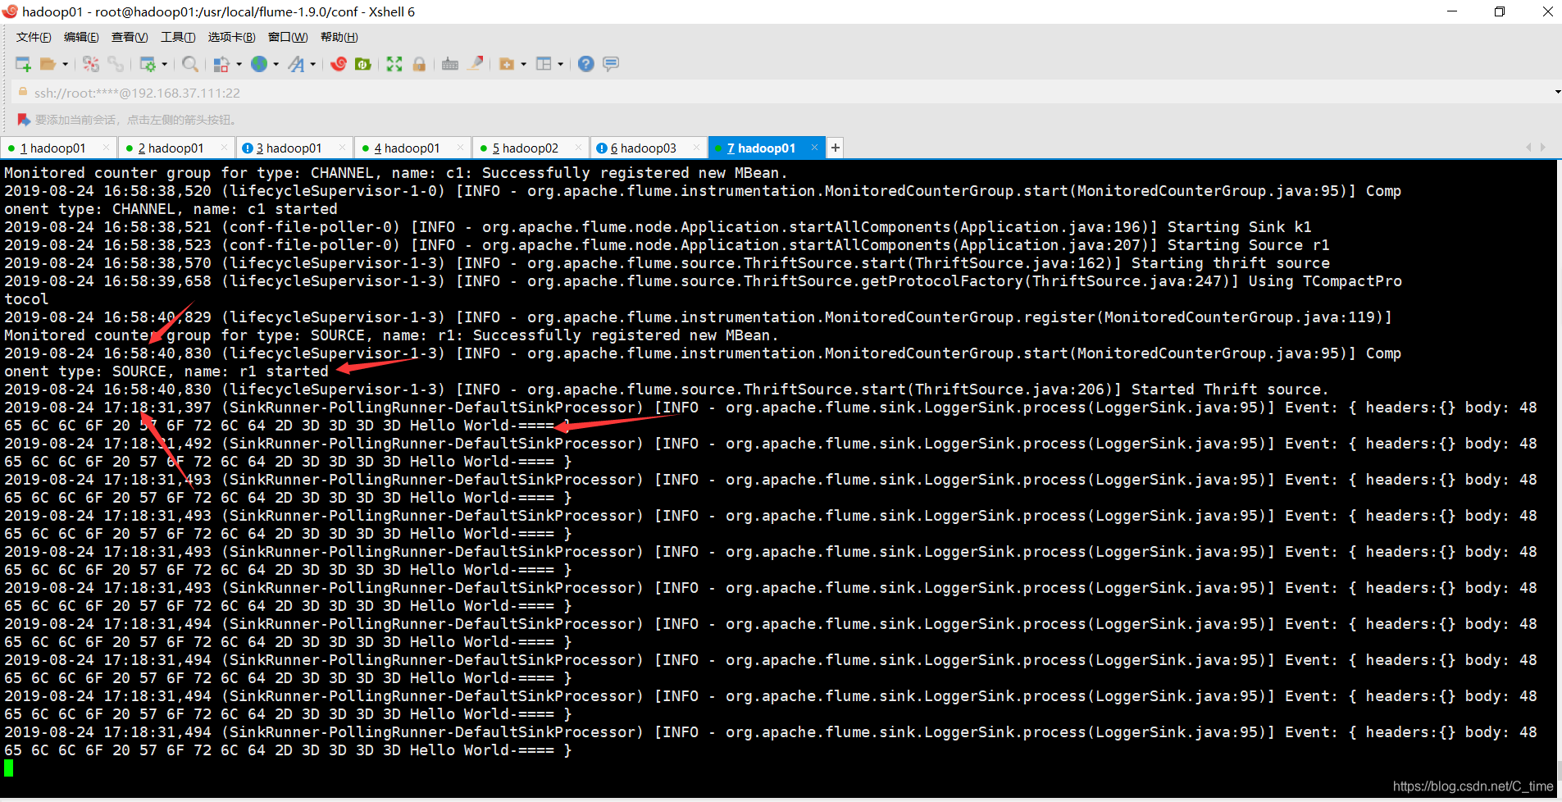Click the Find magnifier icon

[190, 64]
